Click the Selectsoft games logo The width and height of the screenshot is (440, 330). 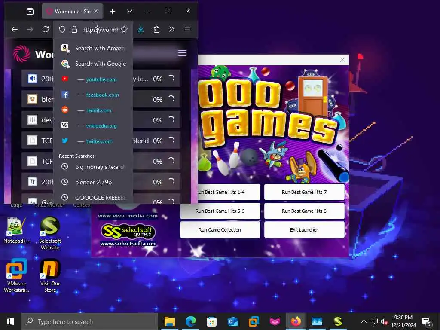tap(128, 232)
